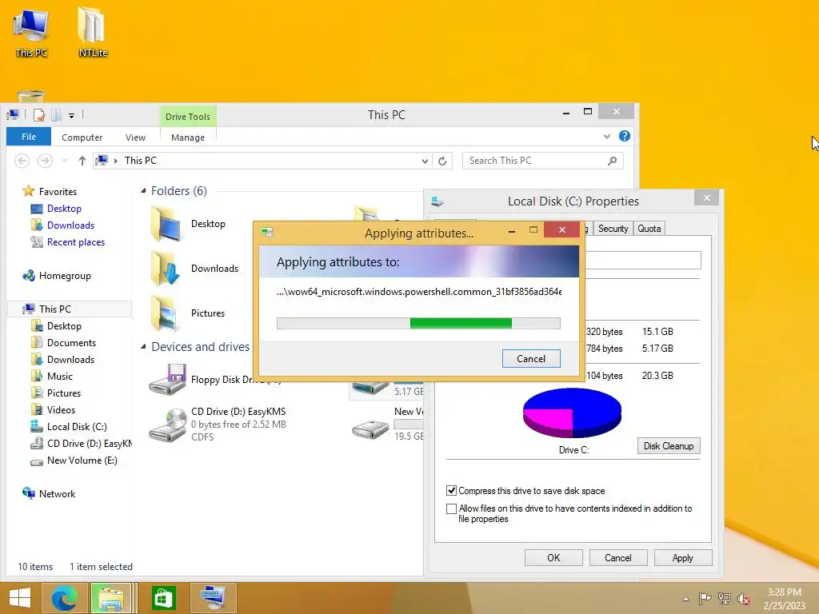Select This PC in navigation tree

[x=70, y=309]
